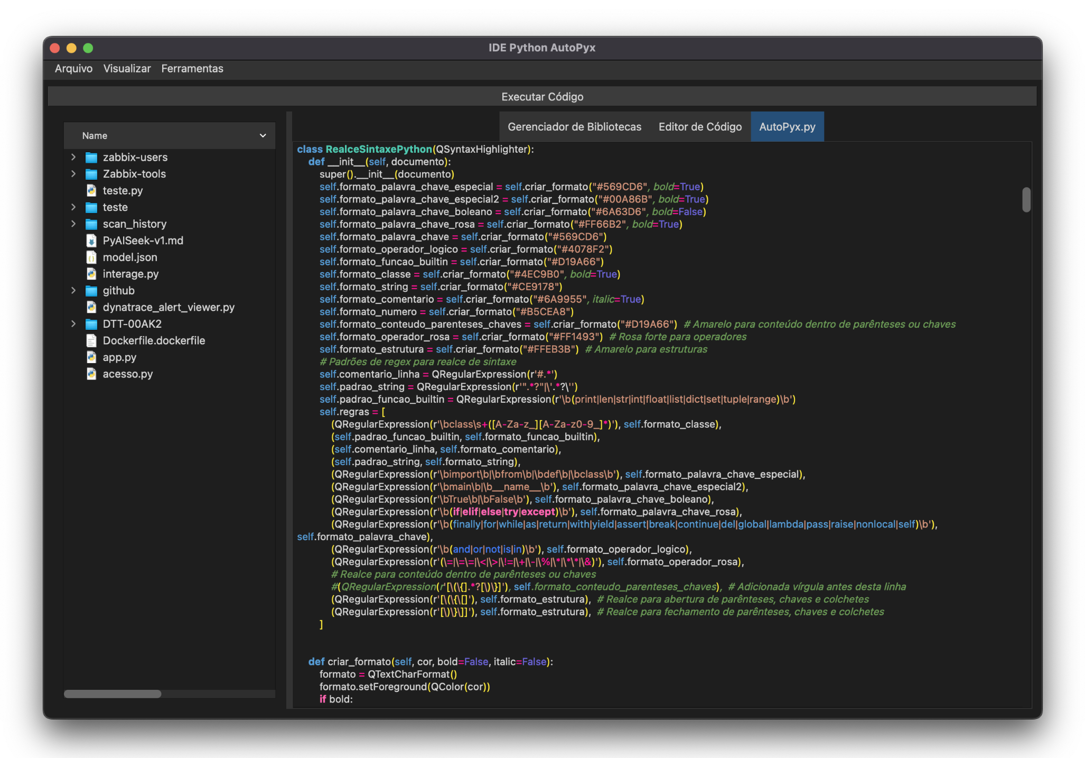Open the Ferramentas menu
The width and height of the screenshot is (1085, 758).
(192, 69)
